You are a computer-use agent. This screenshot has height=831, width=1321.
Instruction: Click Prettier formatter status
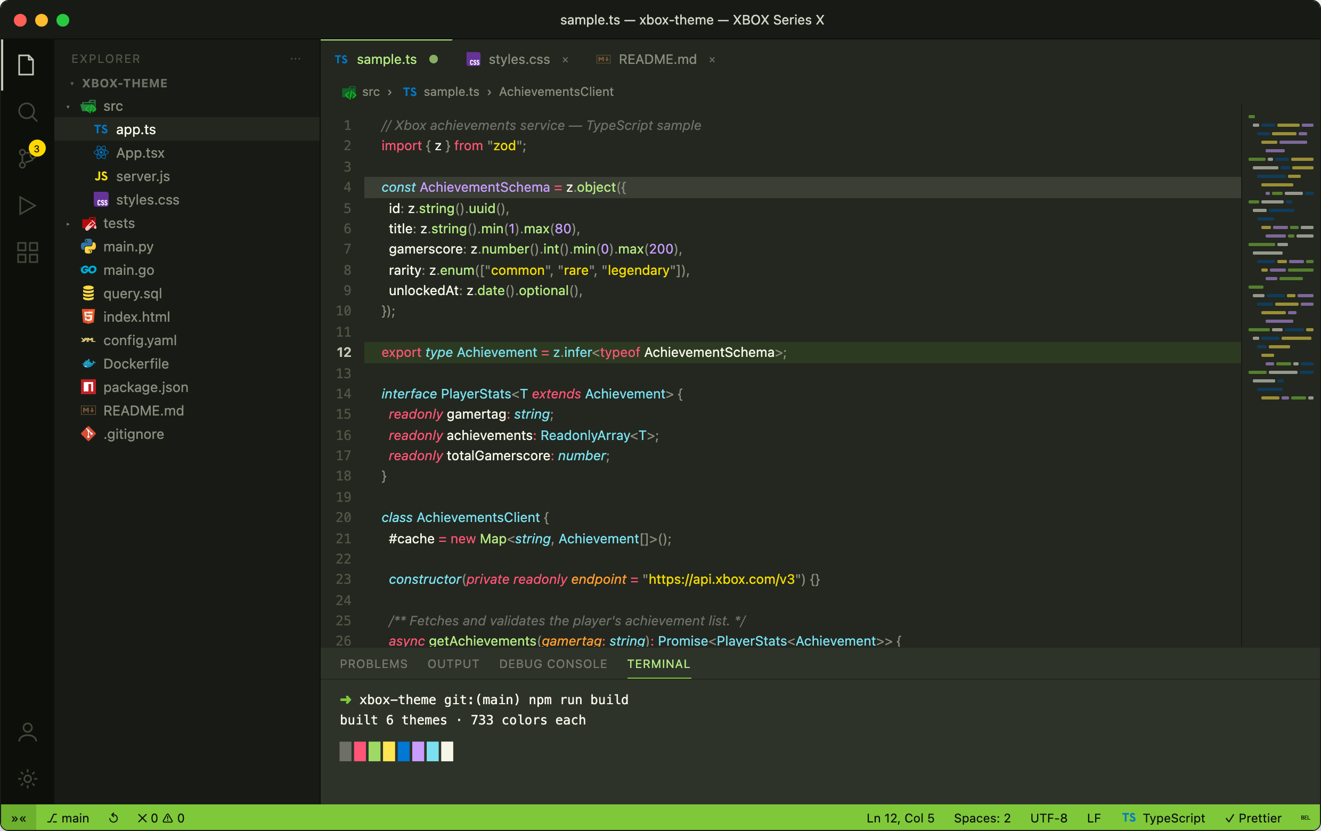1253,818
